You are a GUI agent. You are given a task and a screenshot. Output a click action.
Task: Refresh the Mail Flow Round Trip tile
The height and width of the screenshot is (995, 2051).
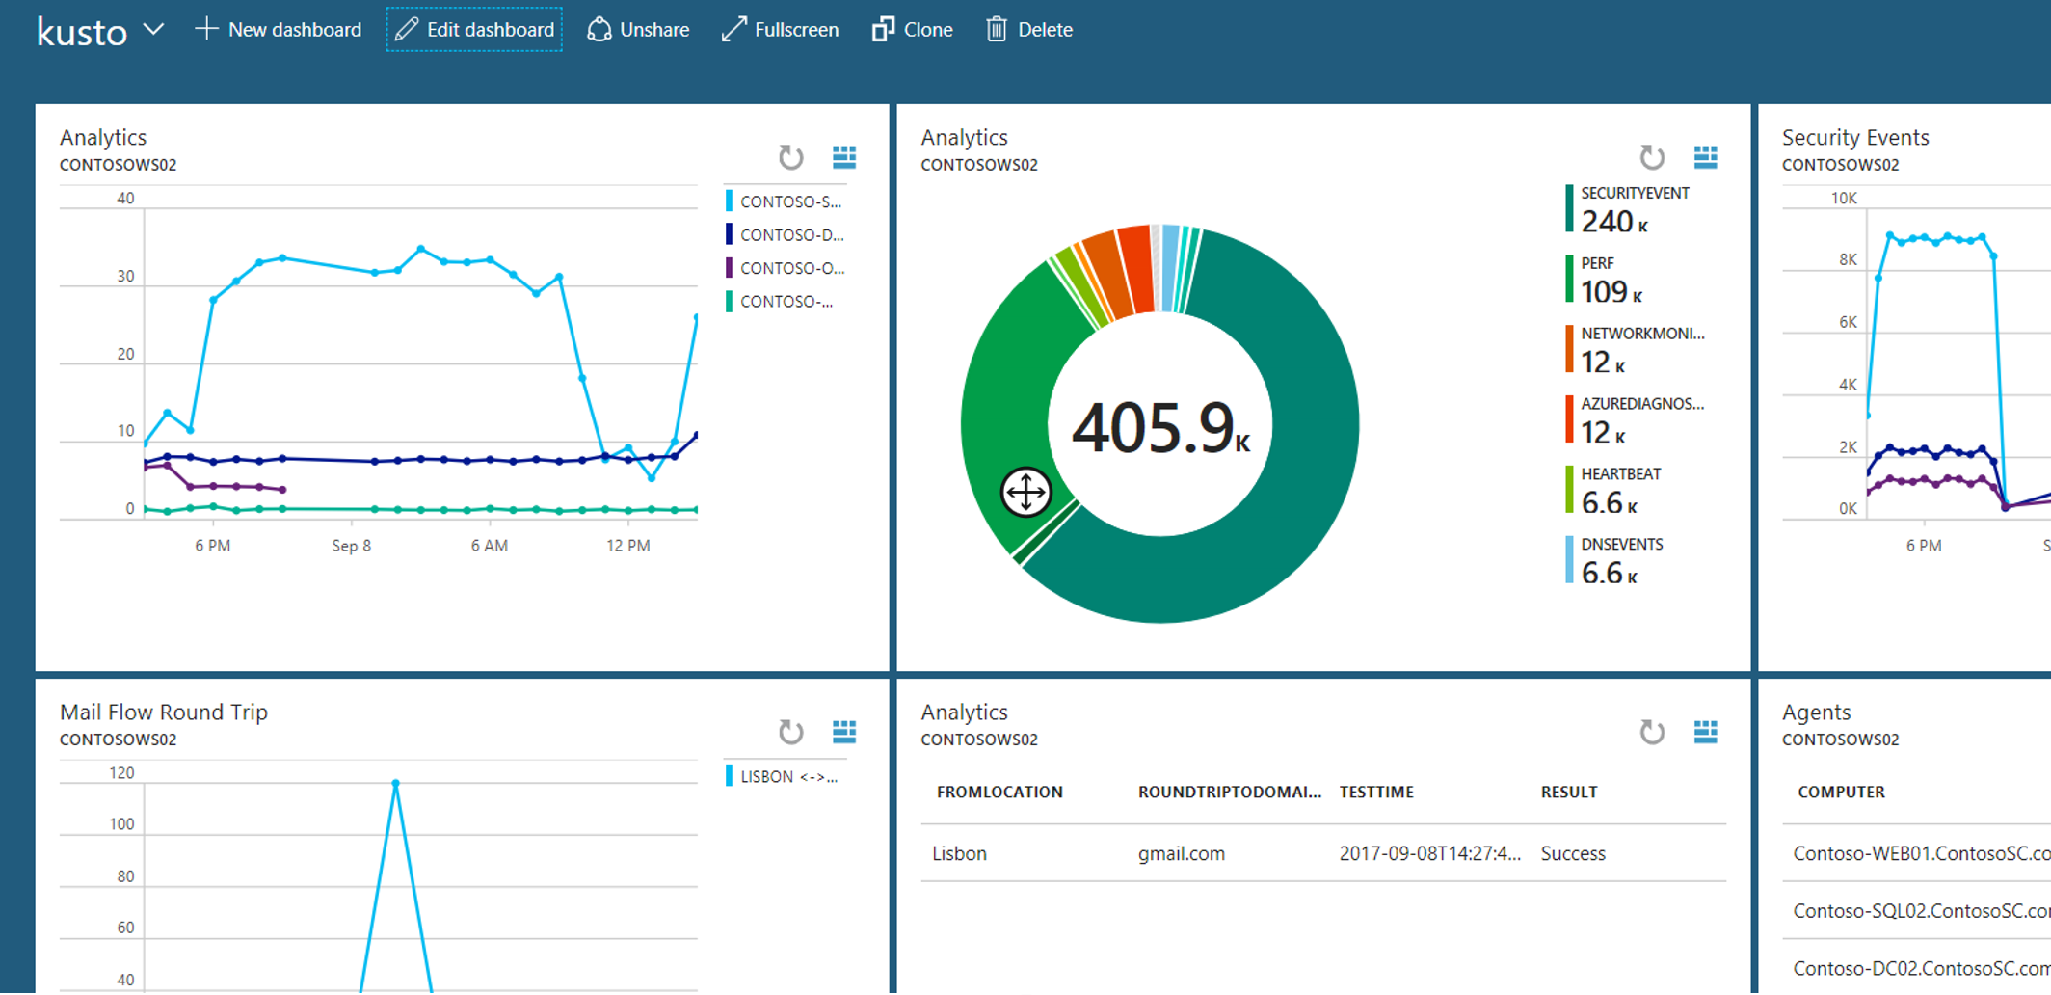point(791,732)
